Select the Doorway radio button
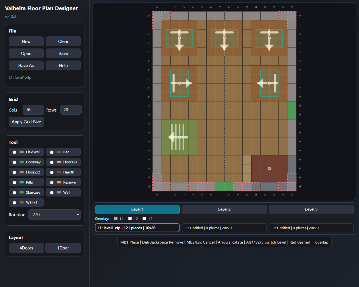This screenshot has width=359, height=287. (14, 162)
